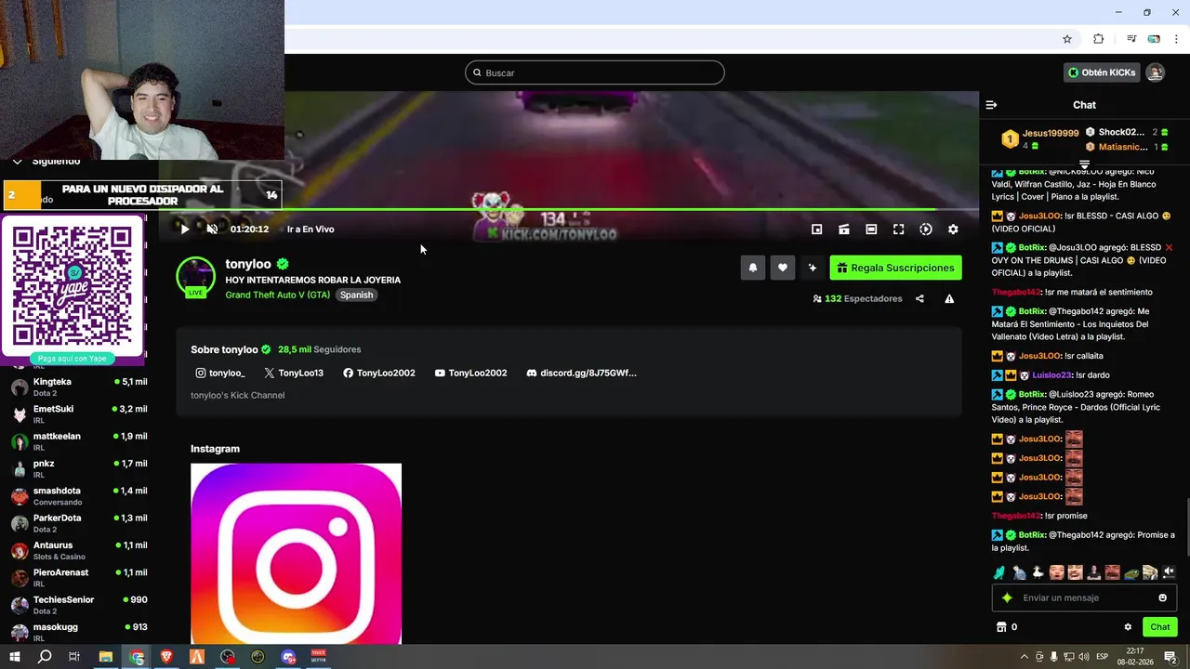Viewport: 1190px width, 669px height.
Task: Report the stream with warning icon
Action: (949, 299)
